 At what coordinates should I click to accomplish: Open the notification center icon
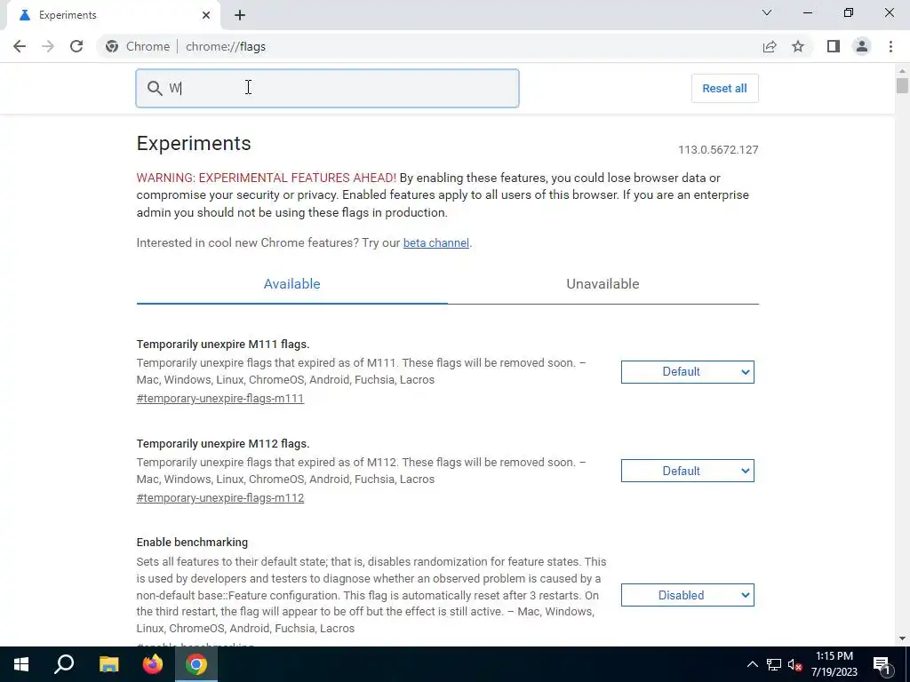[x=882, y=664]
